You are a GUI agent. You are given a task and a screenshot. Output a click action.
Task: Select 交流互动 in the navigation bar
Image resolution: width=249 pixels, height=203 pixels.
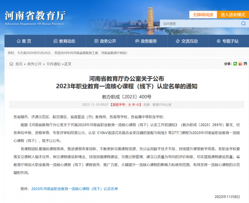tap(187, 41)
